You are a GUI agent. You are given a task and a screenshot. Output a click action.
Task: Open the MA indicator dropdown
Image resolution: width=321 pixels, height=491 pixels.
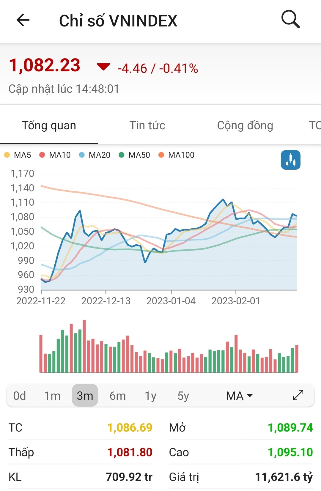pyautogui.click(x=239, y=396)
